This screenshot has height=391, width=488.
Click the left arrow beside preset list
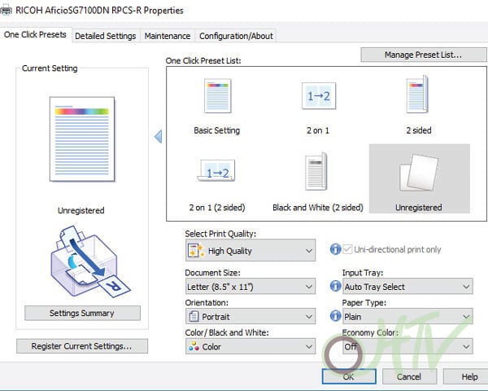point(159,136)
